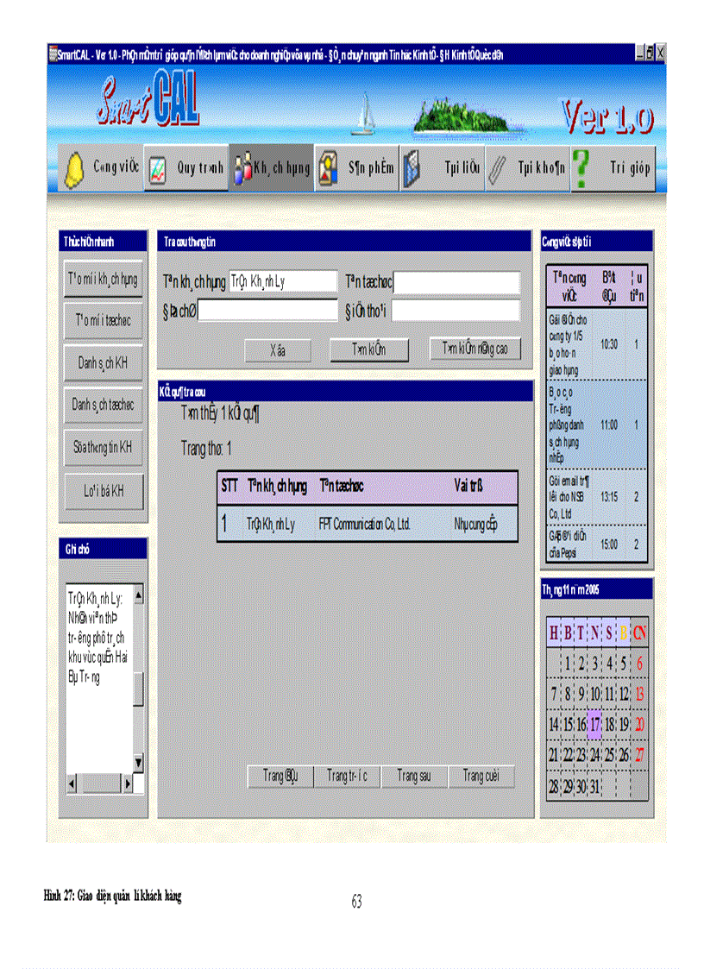Click the Tìm kiếm search button

pos(368,350)
